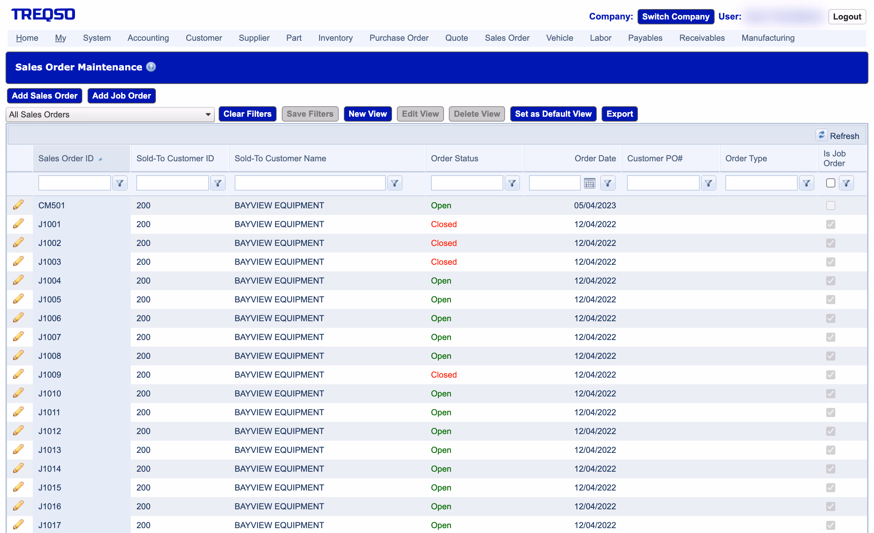Viewport: 874px width, 533px height.
Task: Click the Export button
Action: coord(619,114)
